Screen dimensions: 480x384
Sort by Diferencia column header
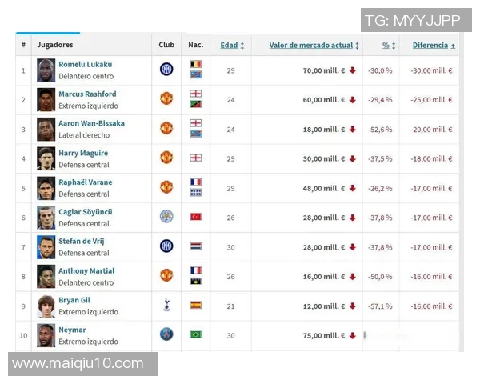pyautogui.click(x=434, y=46)
